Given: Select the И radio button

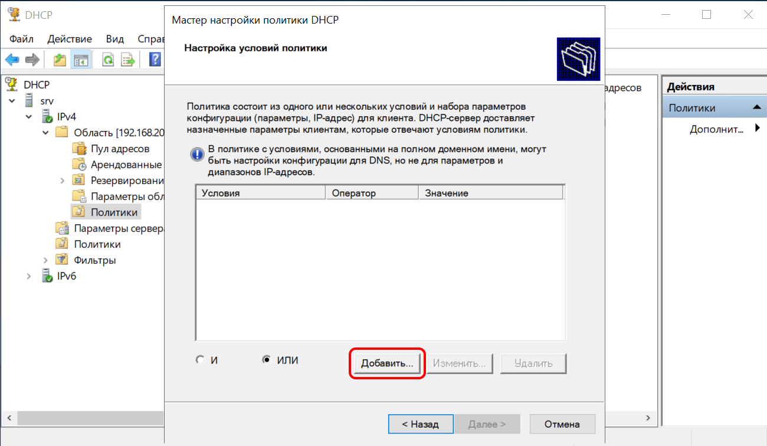Looking at the screenshot, I should tap(200, 360).
